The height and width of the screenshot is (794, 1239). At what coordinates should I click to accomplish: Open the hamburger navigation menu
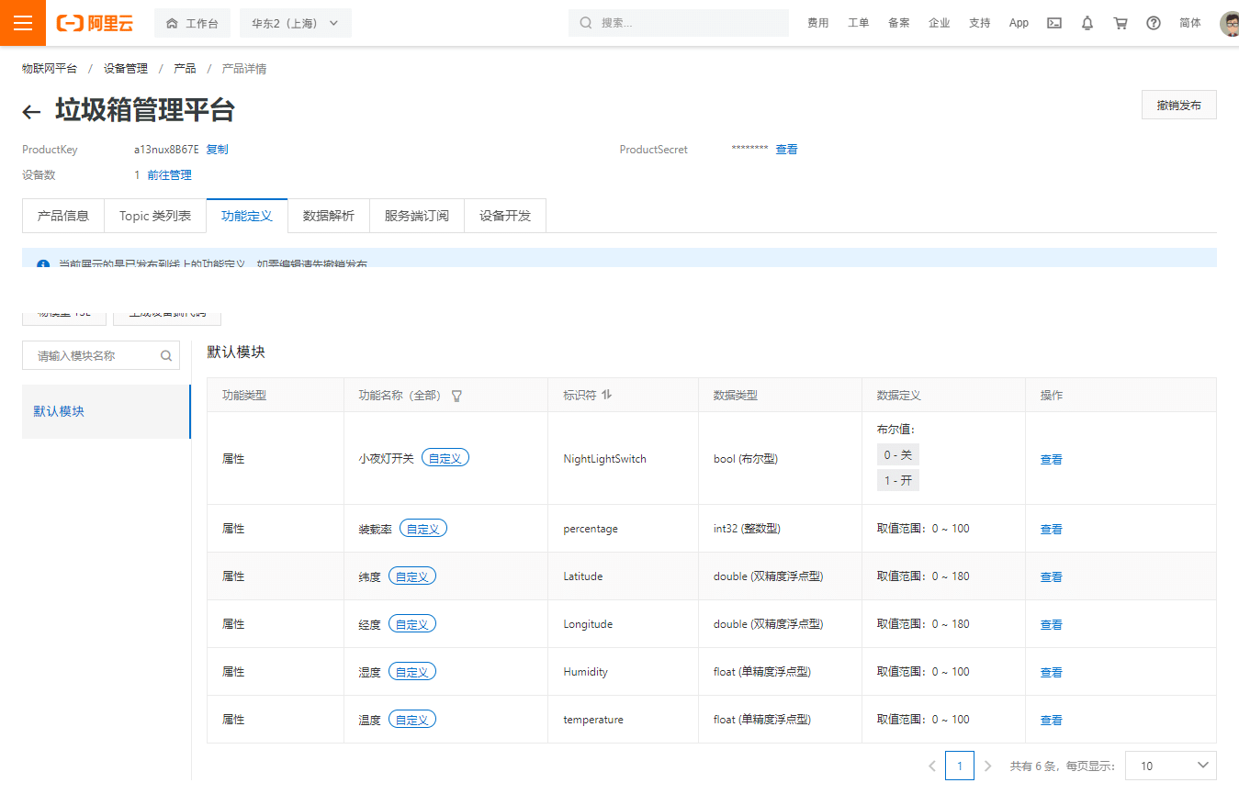click(22, 23)
